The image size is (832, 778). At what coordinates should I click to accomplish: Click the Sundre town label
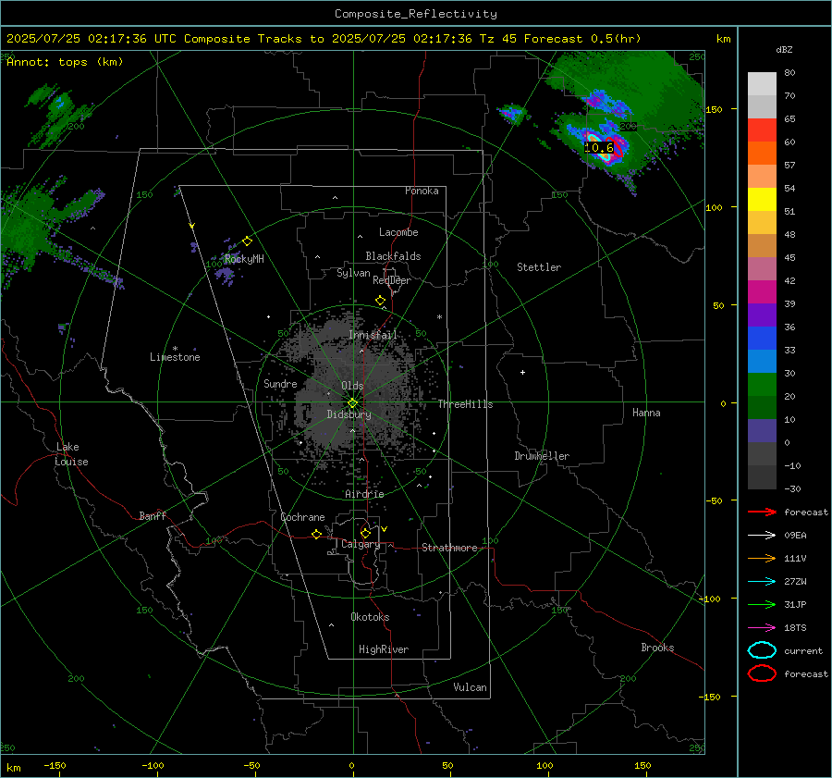280,383
